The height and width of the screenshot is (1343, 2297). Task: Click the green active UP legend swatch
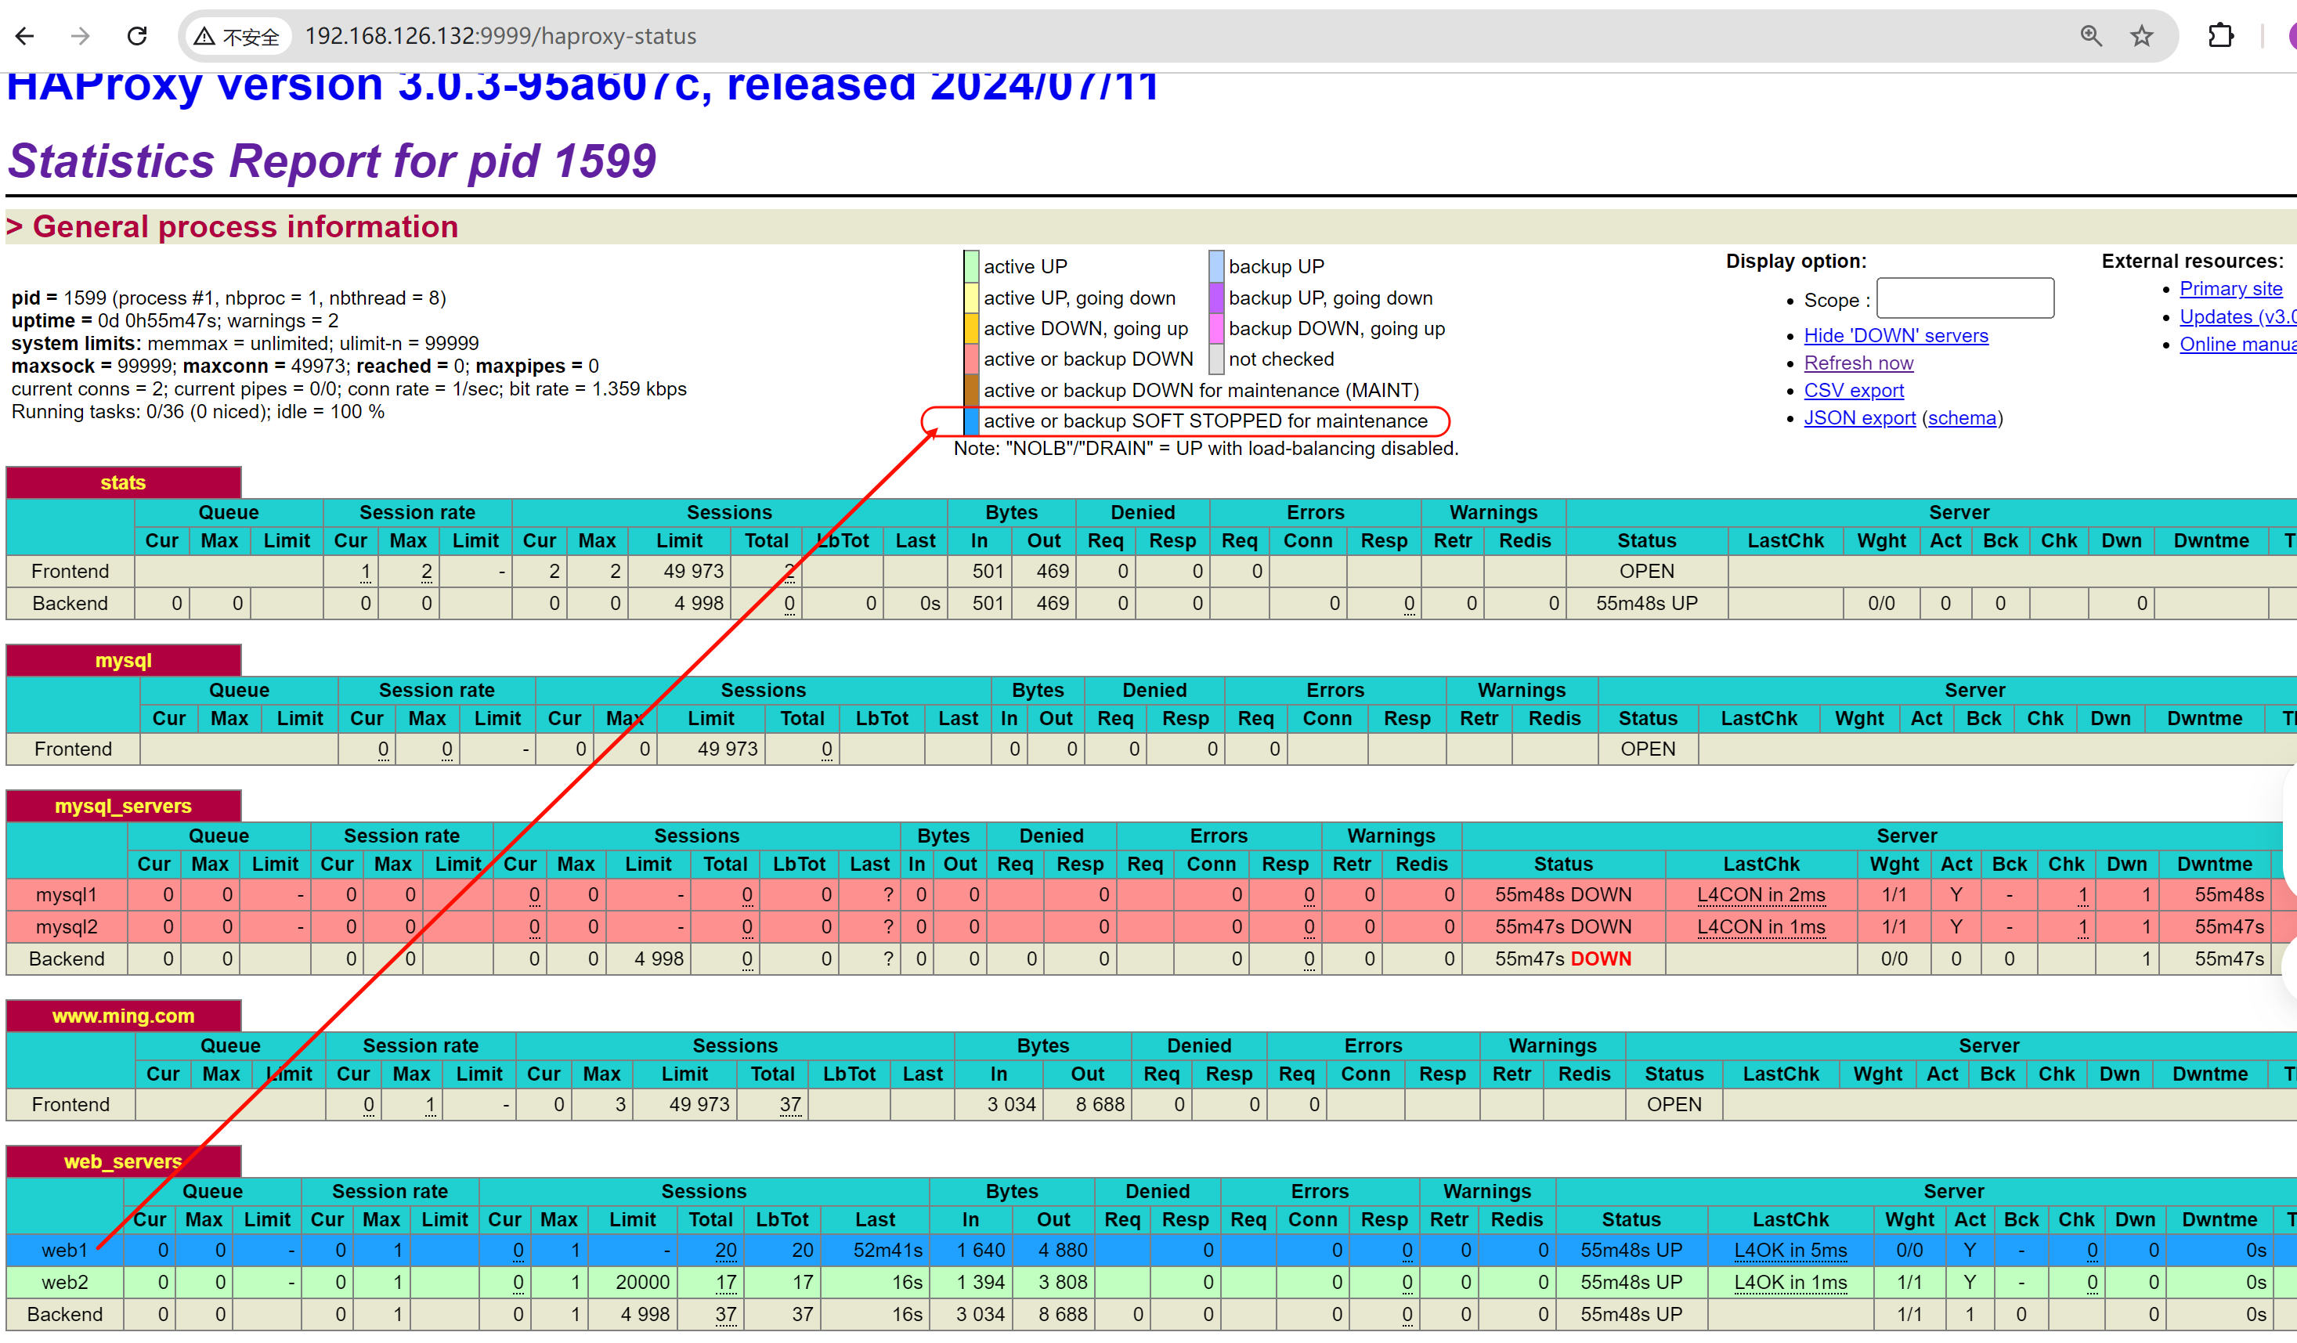pos(972,266)
